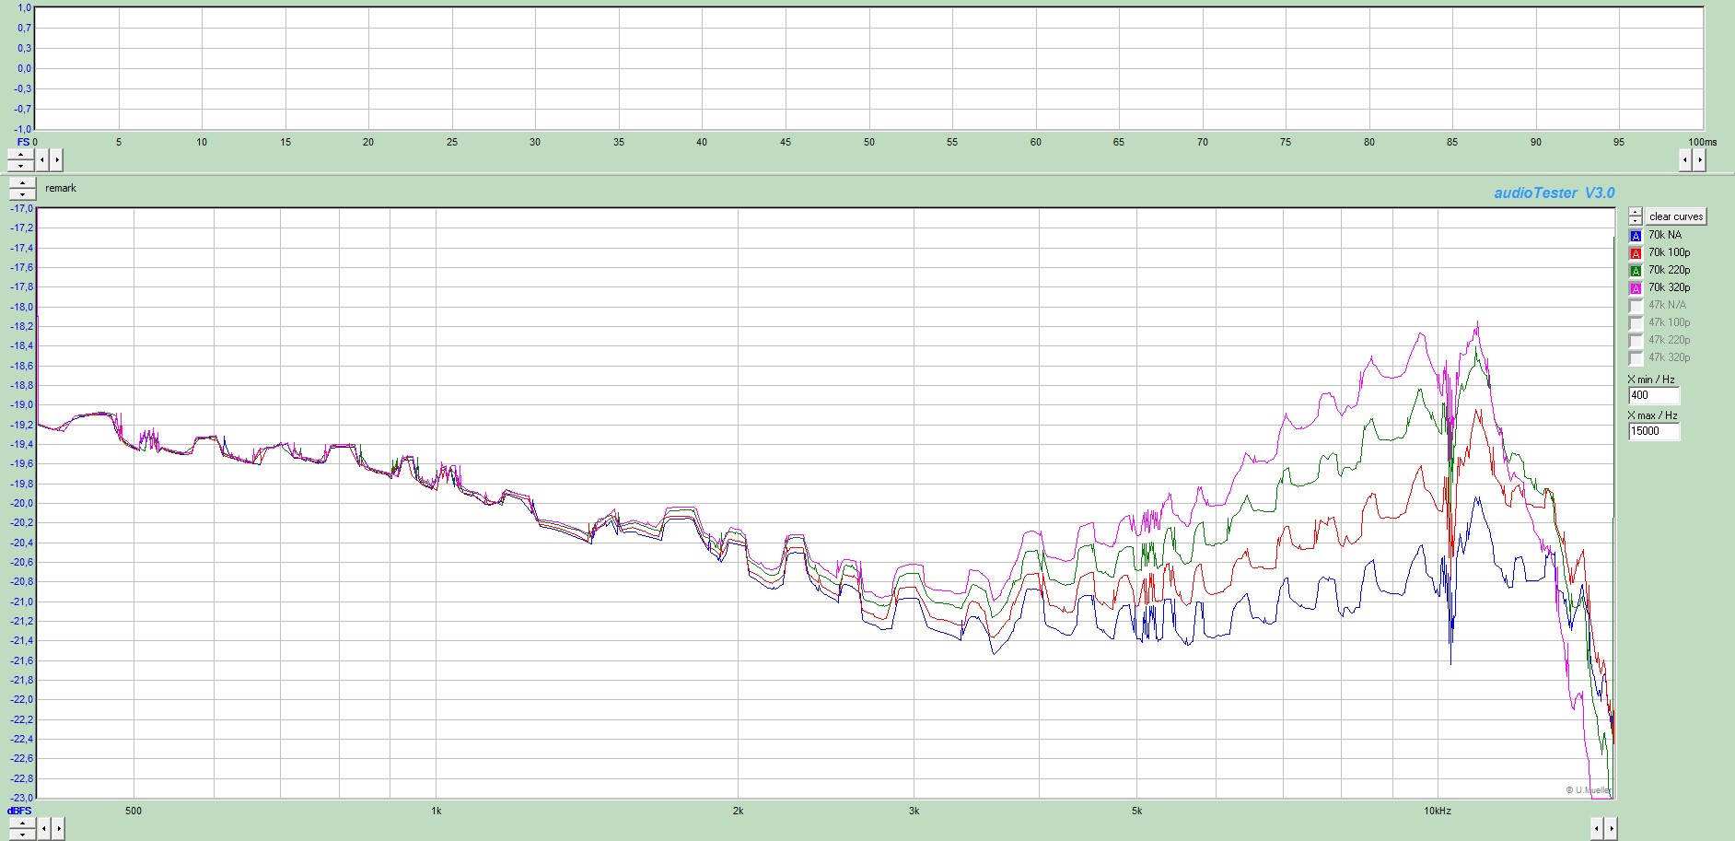Screen dimensions: 1735x841
Task: Click the X max / Hz input field
Action: (1653, 431)
